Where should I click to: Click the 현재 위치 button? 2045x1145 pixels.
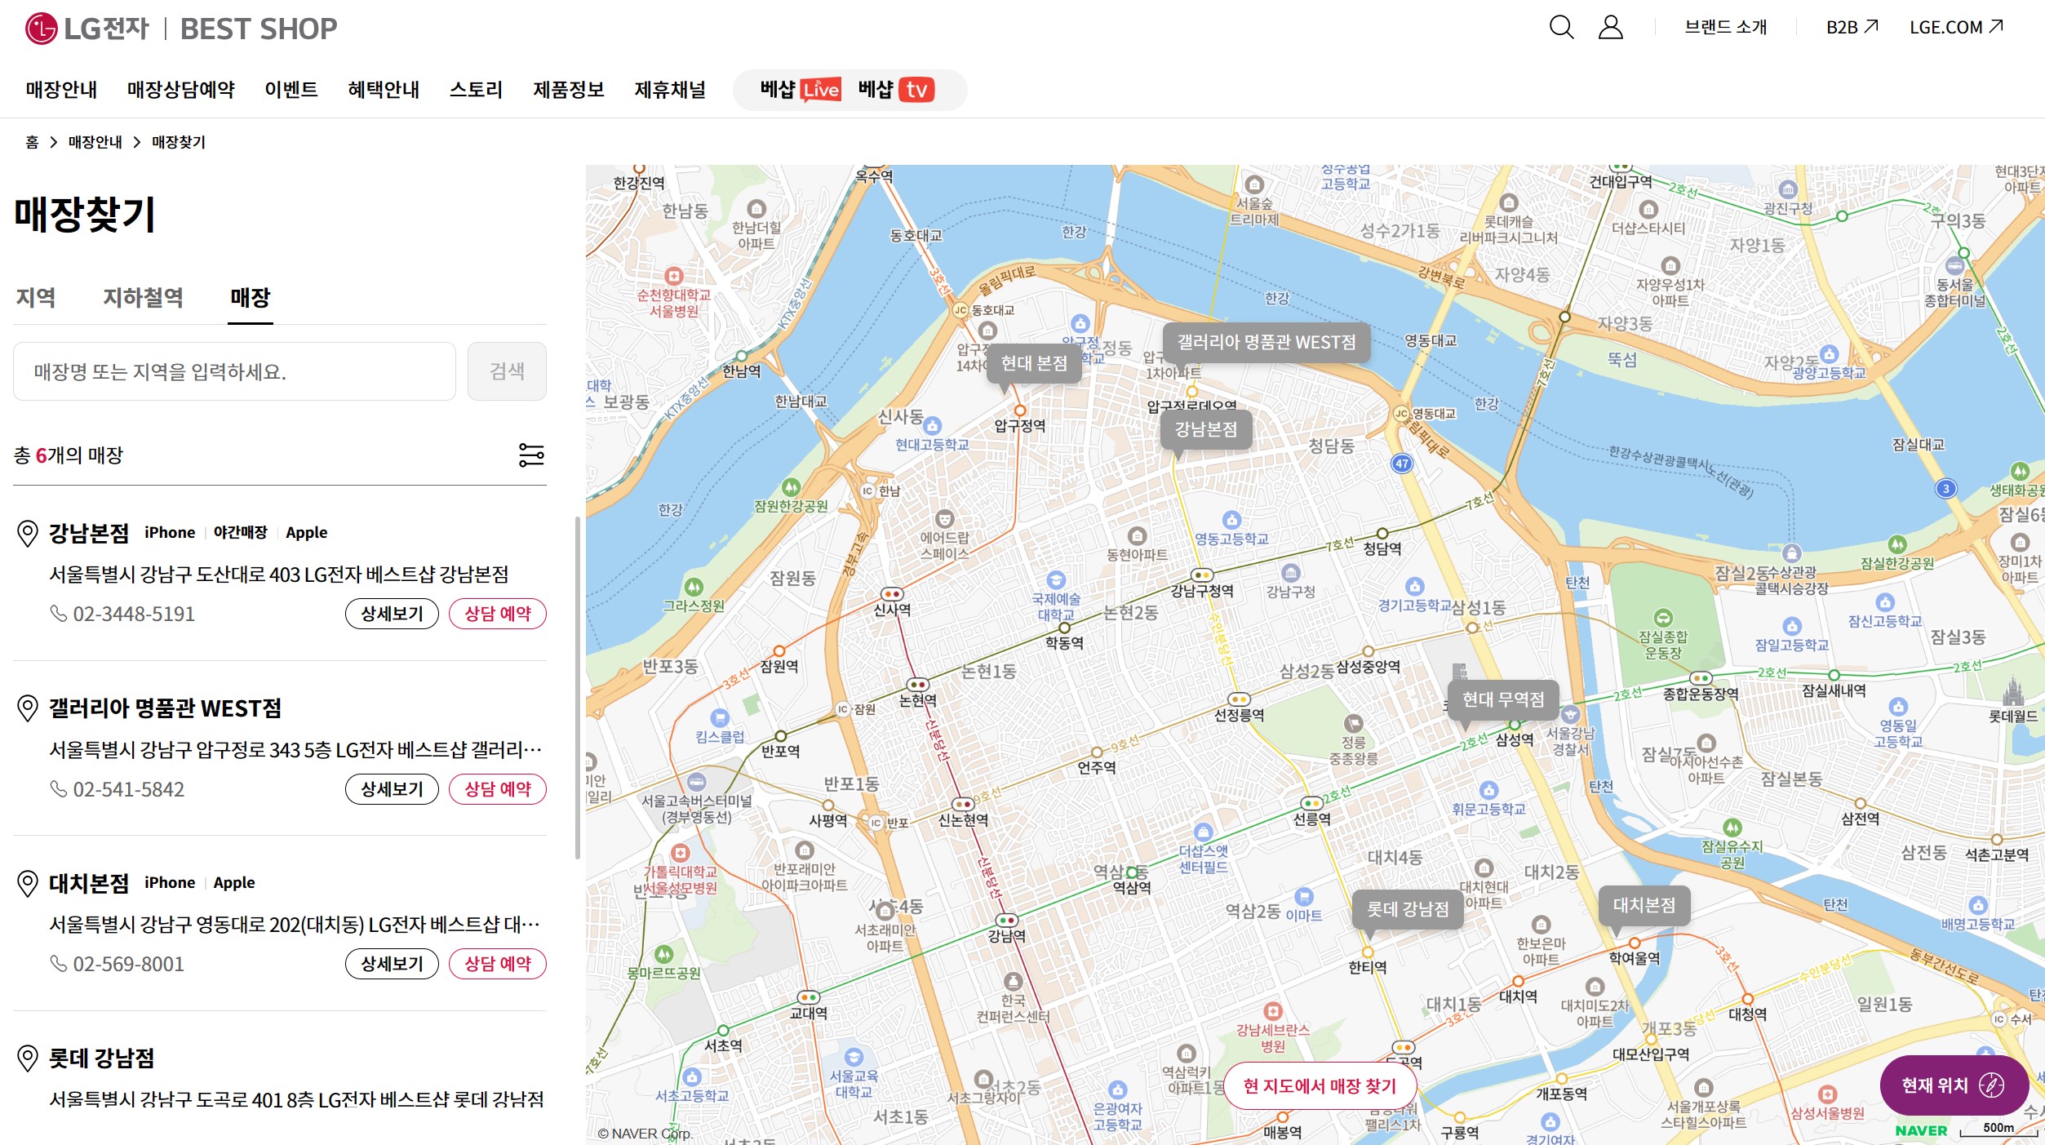1954,1085
